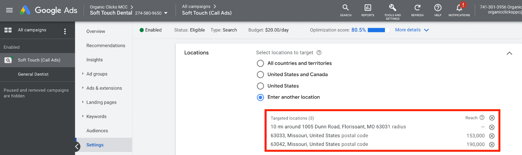
Task: Select United States and Canada option
Action: click(x=260, y=75)
